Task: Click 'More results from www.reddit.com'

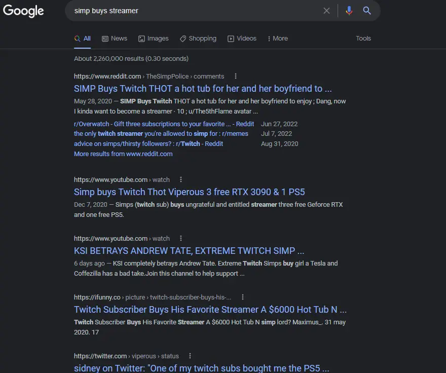Action: point(123,154)
